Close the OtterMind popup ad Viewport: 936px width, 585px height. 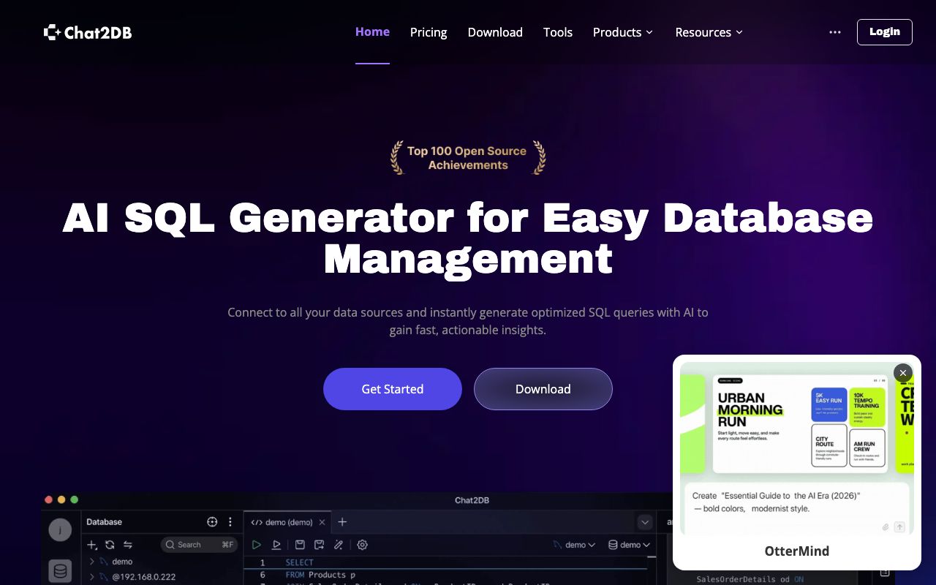(903, 373)
